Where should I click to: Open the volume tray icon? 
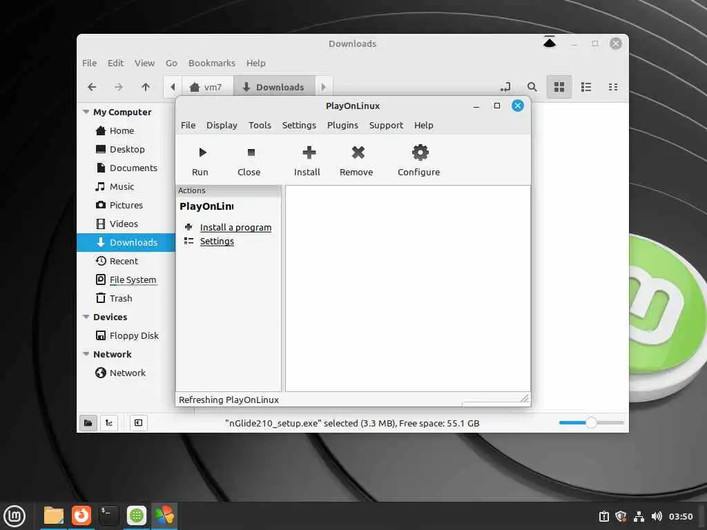coord(657,516)
